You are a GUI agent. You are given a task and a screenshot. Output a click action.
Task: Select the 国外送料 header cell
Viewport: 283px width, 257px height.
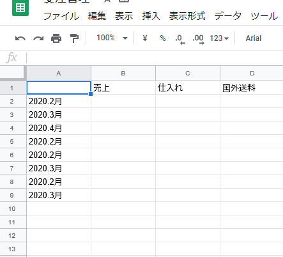(x=252, y=88)
